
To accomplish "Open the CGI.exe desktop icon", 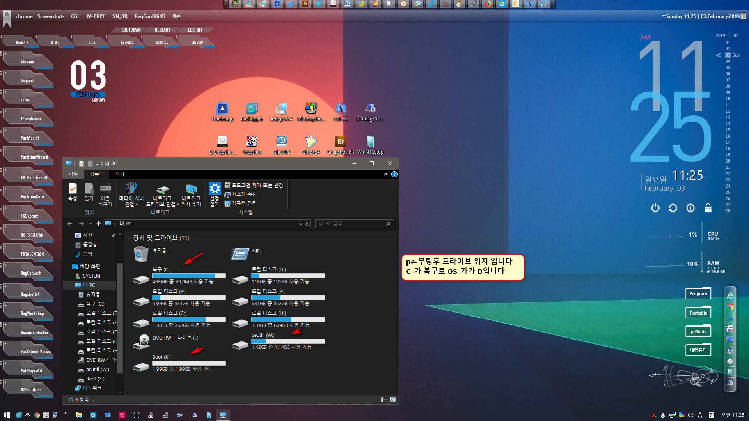I will click(x=341, y=112).
